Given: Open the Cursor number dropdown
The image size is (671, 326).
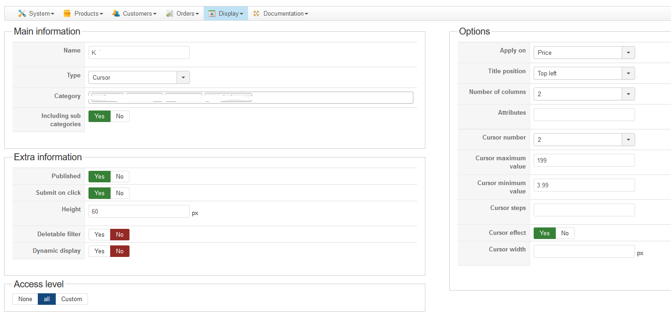Looking at the screenshot, I should pos(584,140).
